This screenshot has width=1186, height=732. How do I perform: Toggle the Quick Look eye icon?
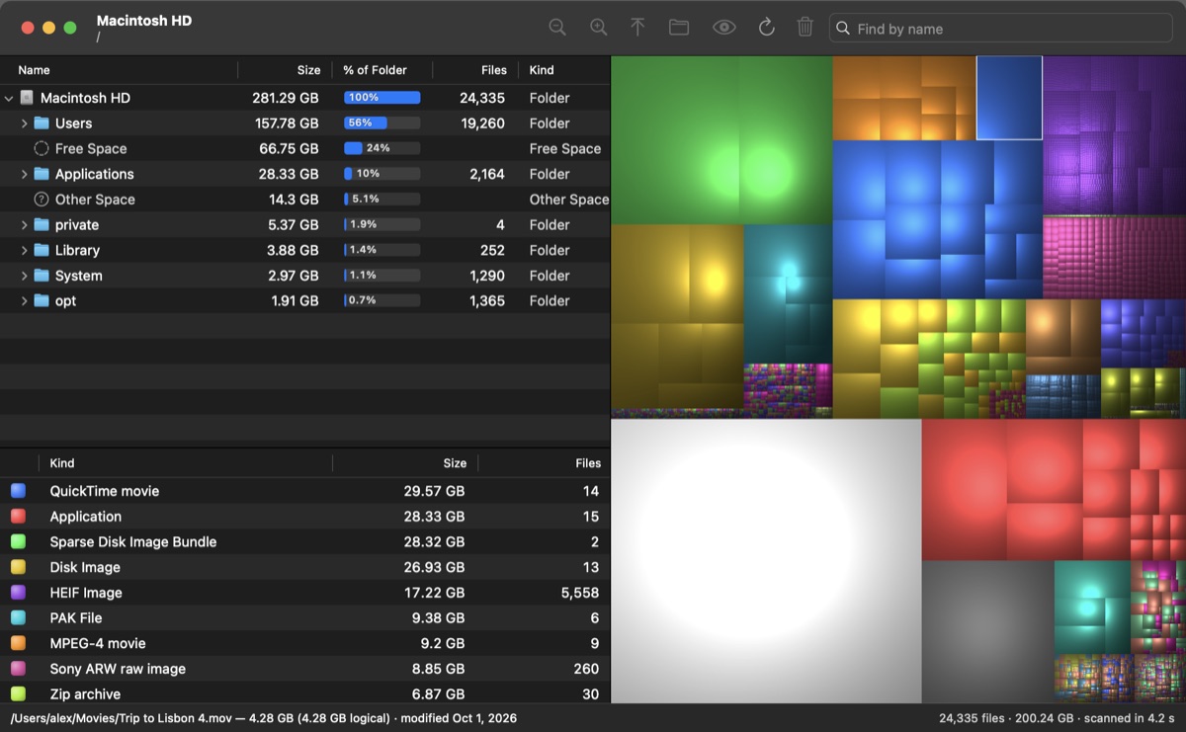click(724, 28)
